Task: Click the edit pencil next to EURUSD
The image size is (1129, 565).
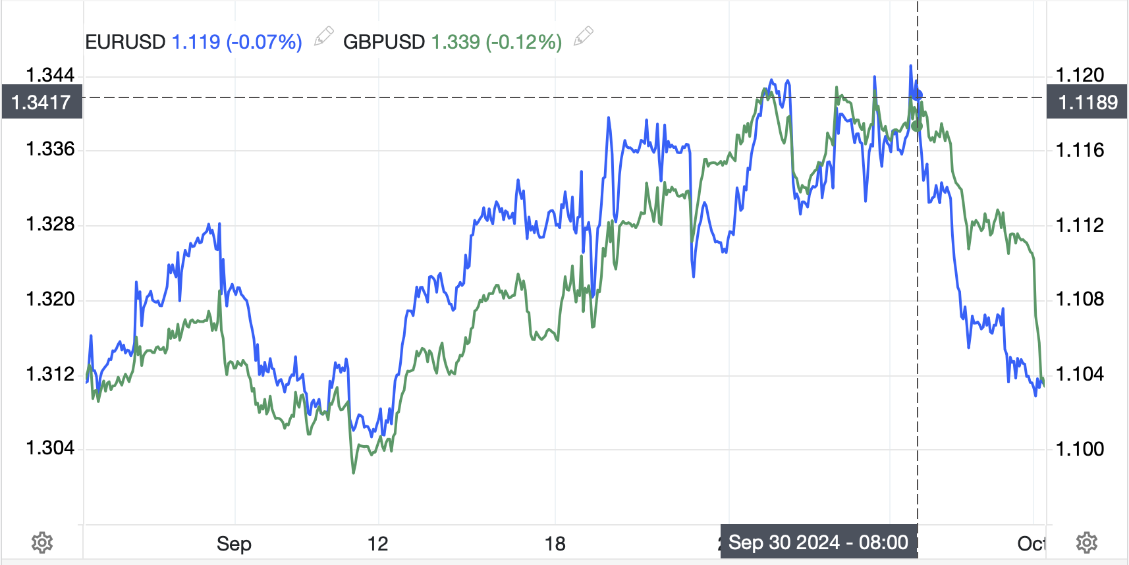Action: pos(323,37)
